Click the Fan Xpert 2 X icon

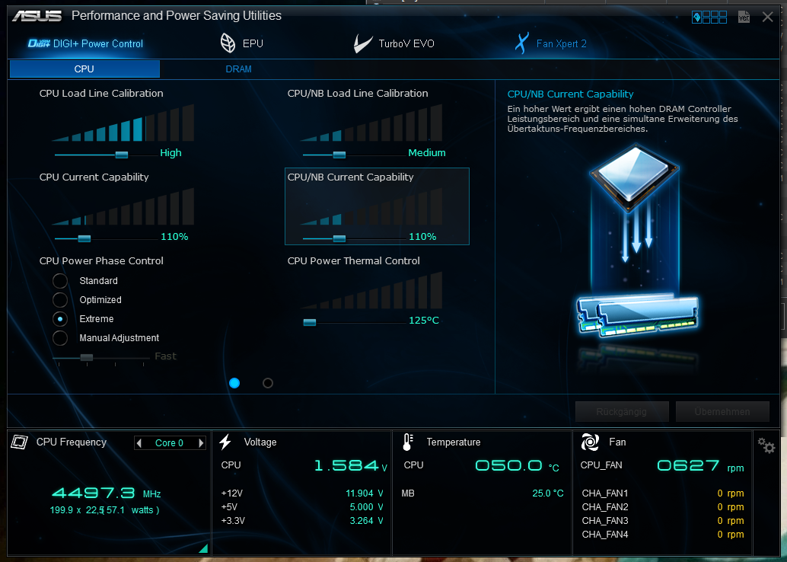tap(522, 43)
